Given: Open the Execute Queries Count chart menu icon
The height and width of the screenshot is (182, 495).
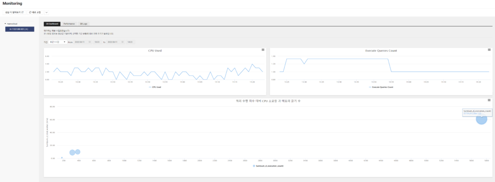Looking at the screenshot, I should [489, 50].
